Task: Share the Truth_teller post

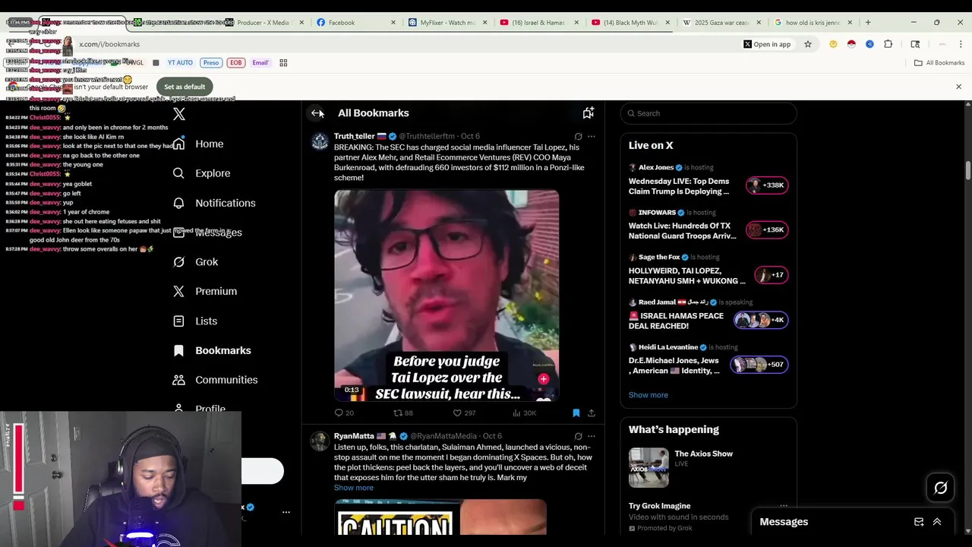Action: [x=592, y=413]
